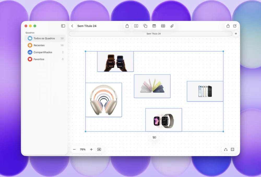
Task: Open the align objects icon below selection
Action: pyautogui.click(x=154, y=137)
